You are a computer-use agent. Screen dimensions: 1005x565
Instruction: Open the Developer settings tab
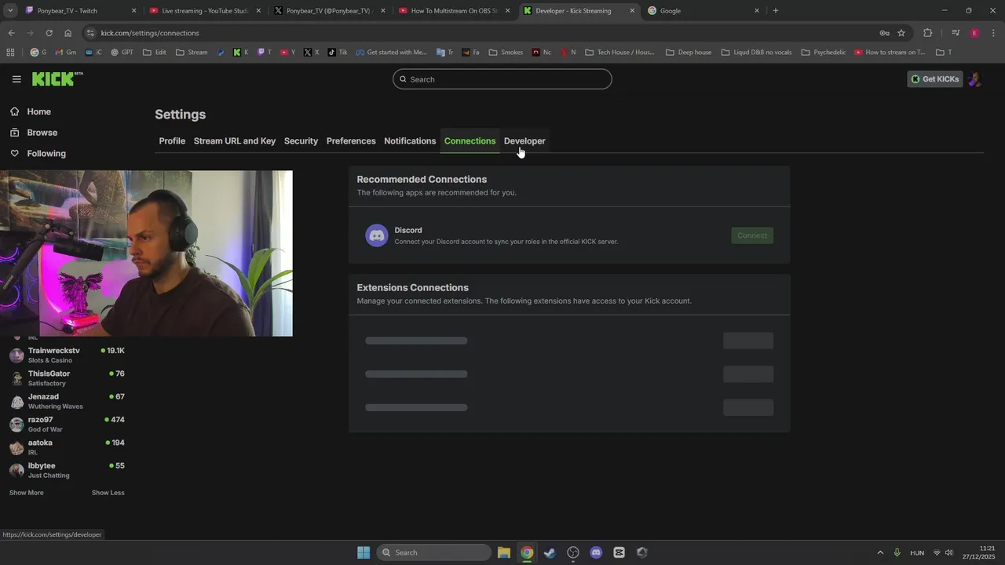[524, 141]
